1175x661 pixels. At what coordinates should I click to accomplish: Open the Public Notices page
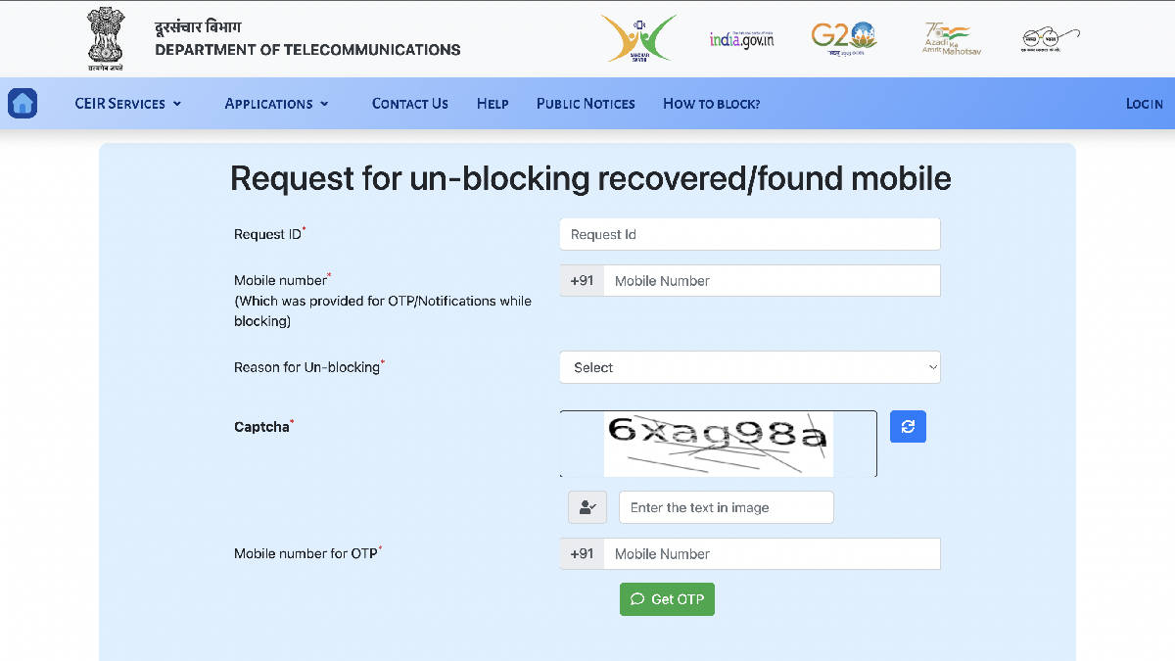(586, 104)
